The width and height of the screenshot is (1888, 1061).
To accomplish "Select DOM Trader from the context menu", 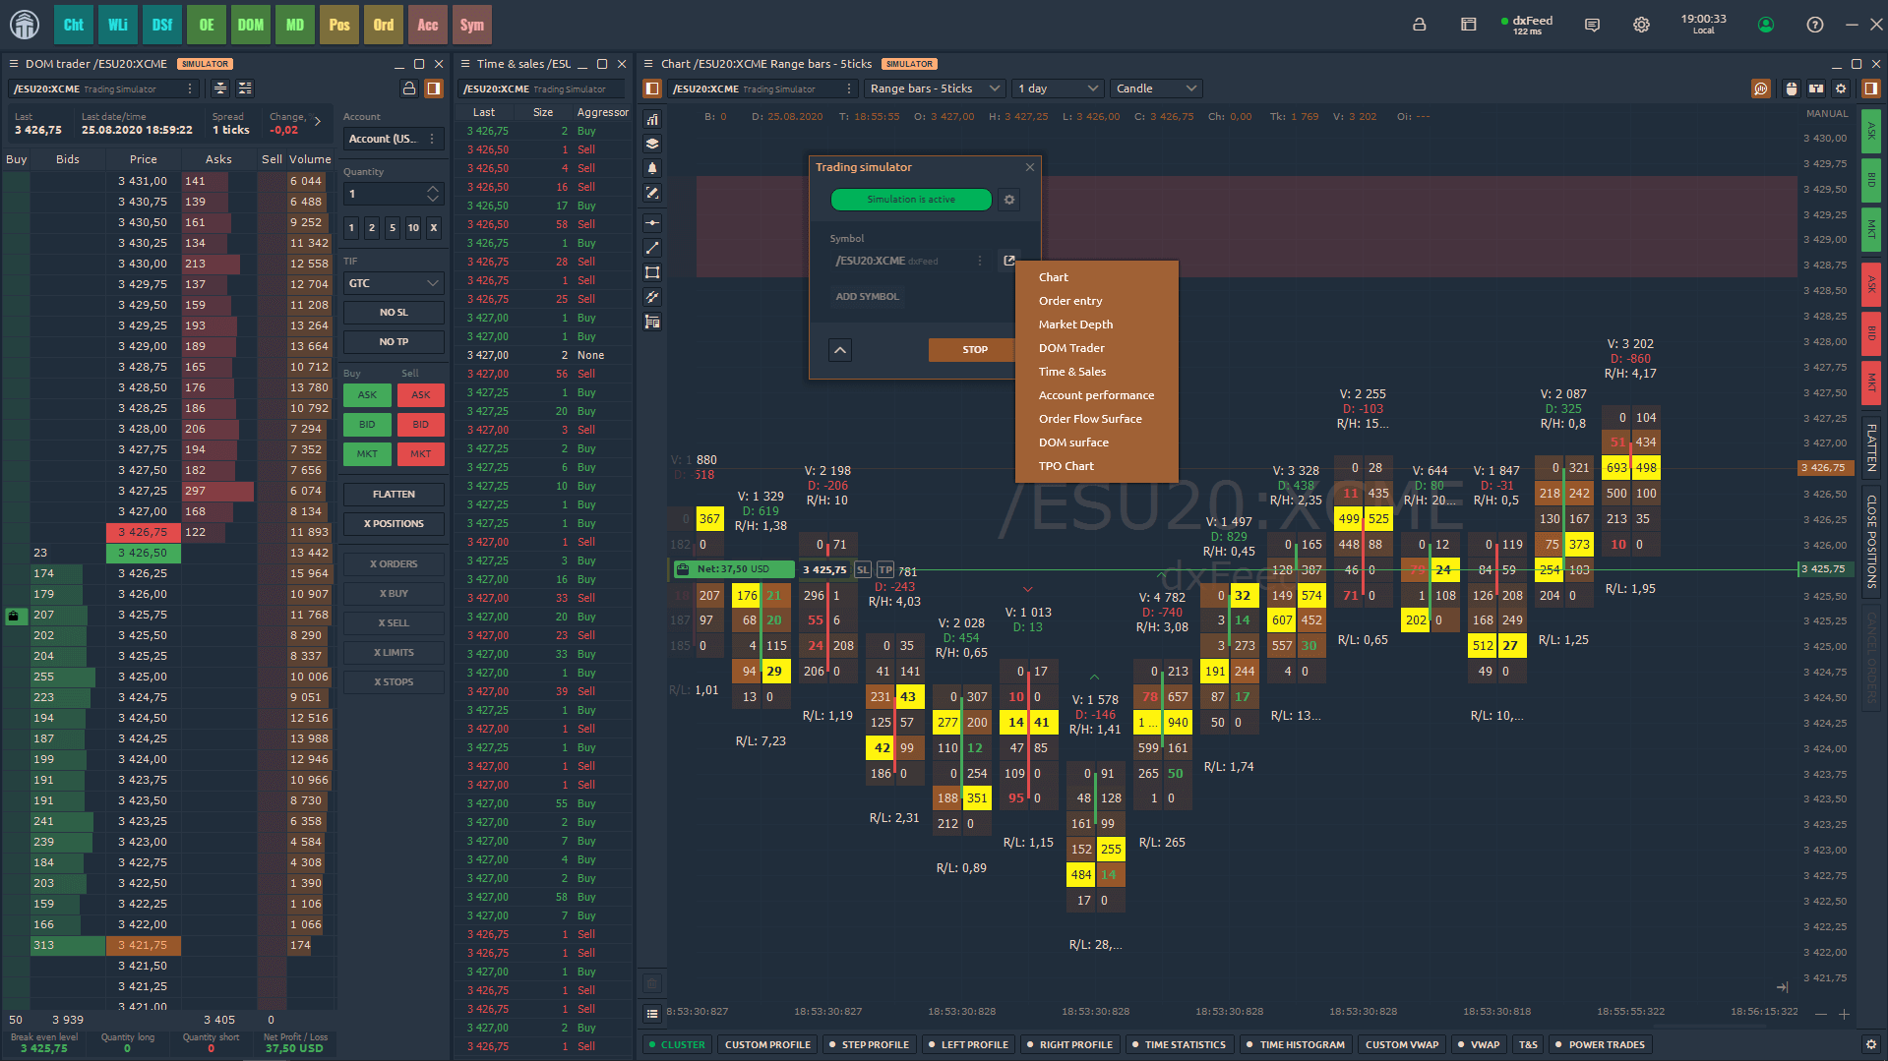I will tap(1096, 348).
